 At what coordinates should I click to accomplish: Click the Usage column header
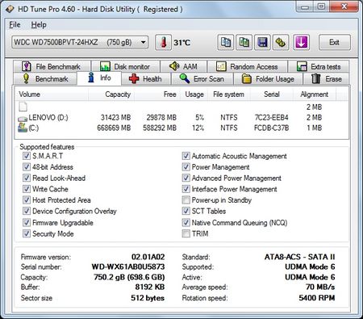[194, 94]
